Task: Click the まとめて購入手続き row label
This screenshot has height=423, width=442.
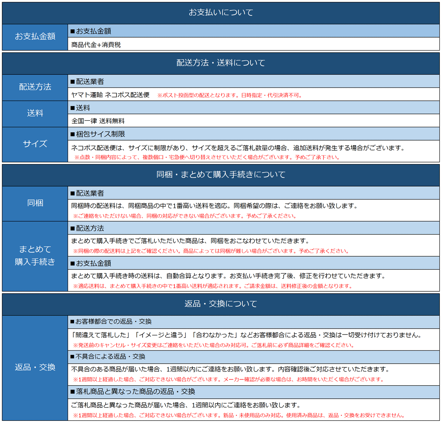Action: pos(35,256)
